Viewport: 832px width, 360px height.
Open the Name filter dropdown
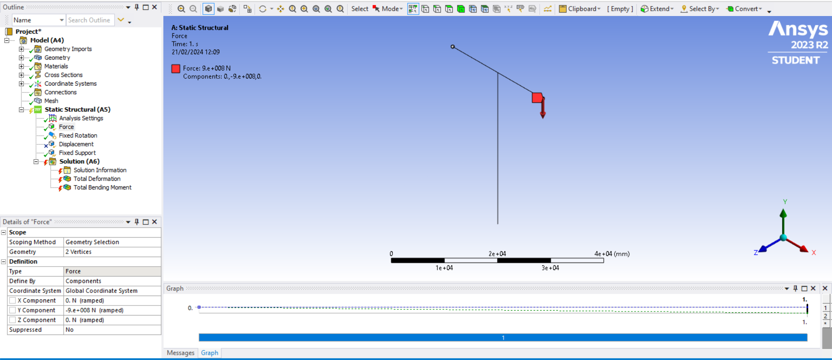[x=62, y=20]
